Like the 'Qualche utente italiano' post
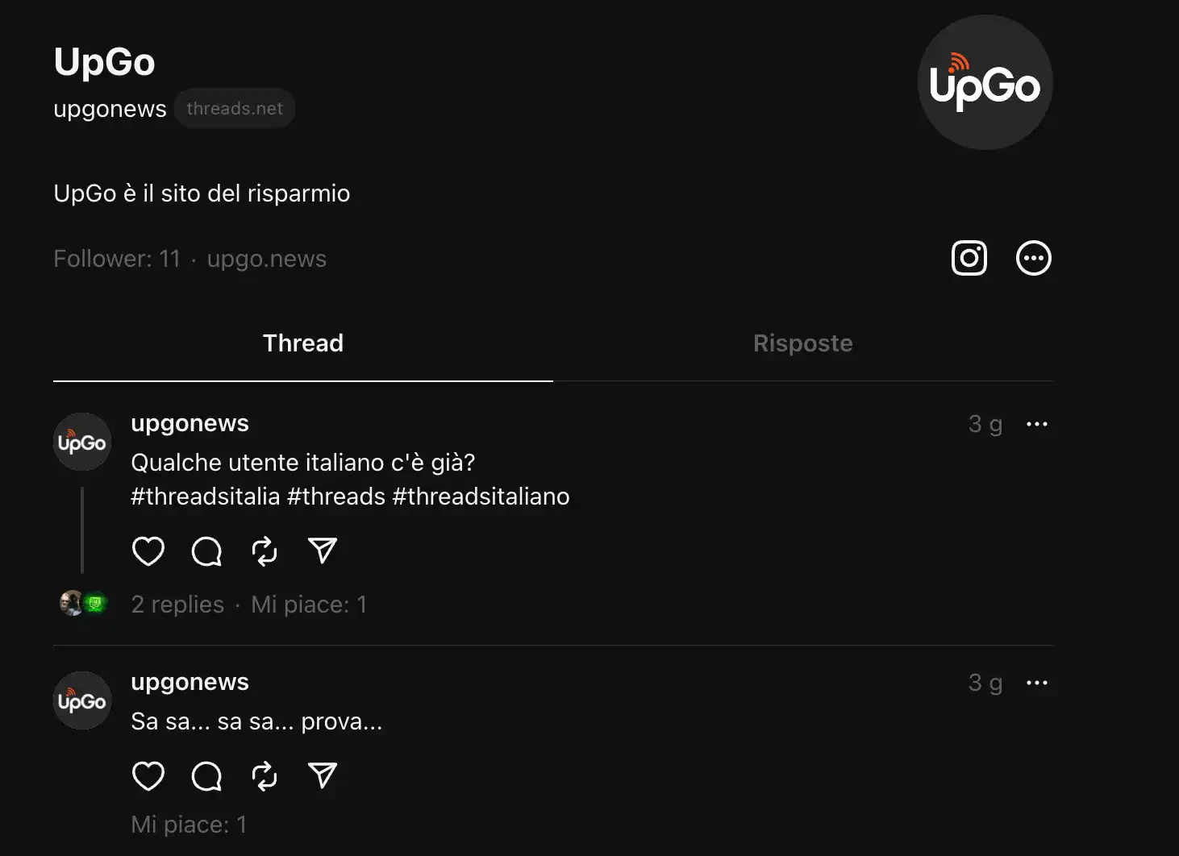This screenshot has height=856, width=1179. coord(148,551)
